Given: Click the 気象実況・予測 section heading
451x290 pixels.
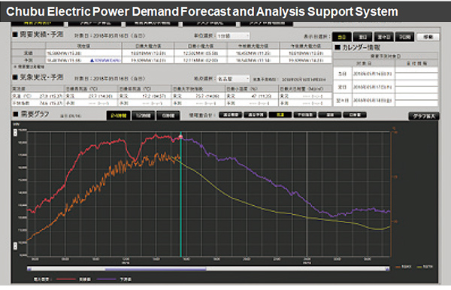Looking at the screenshot, I should (x=38, y=77).
